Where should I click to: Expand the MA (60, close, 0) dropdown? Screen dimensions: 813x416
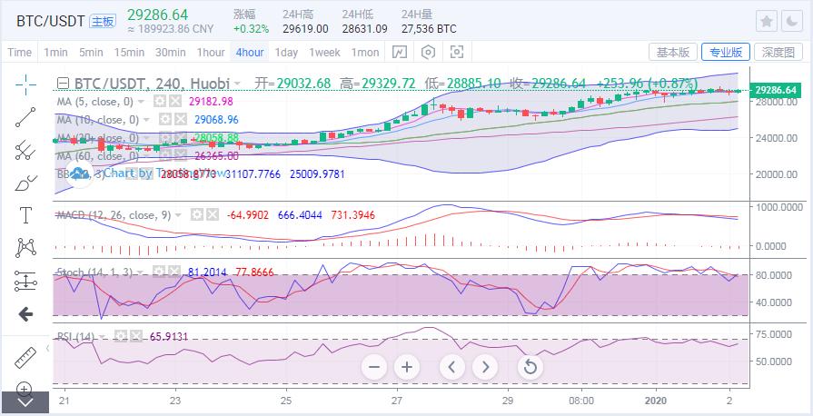pyautogui.click(x=146, y=155)
